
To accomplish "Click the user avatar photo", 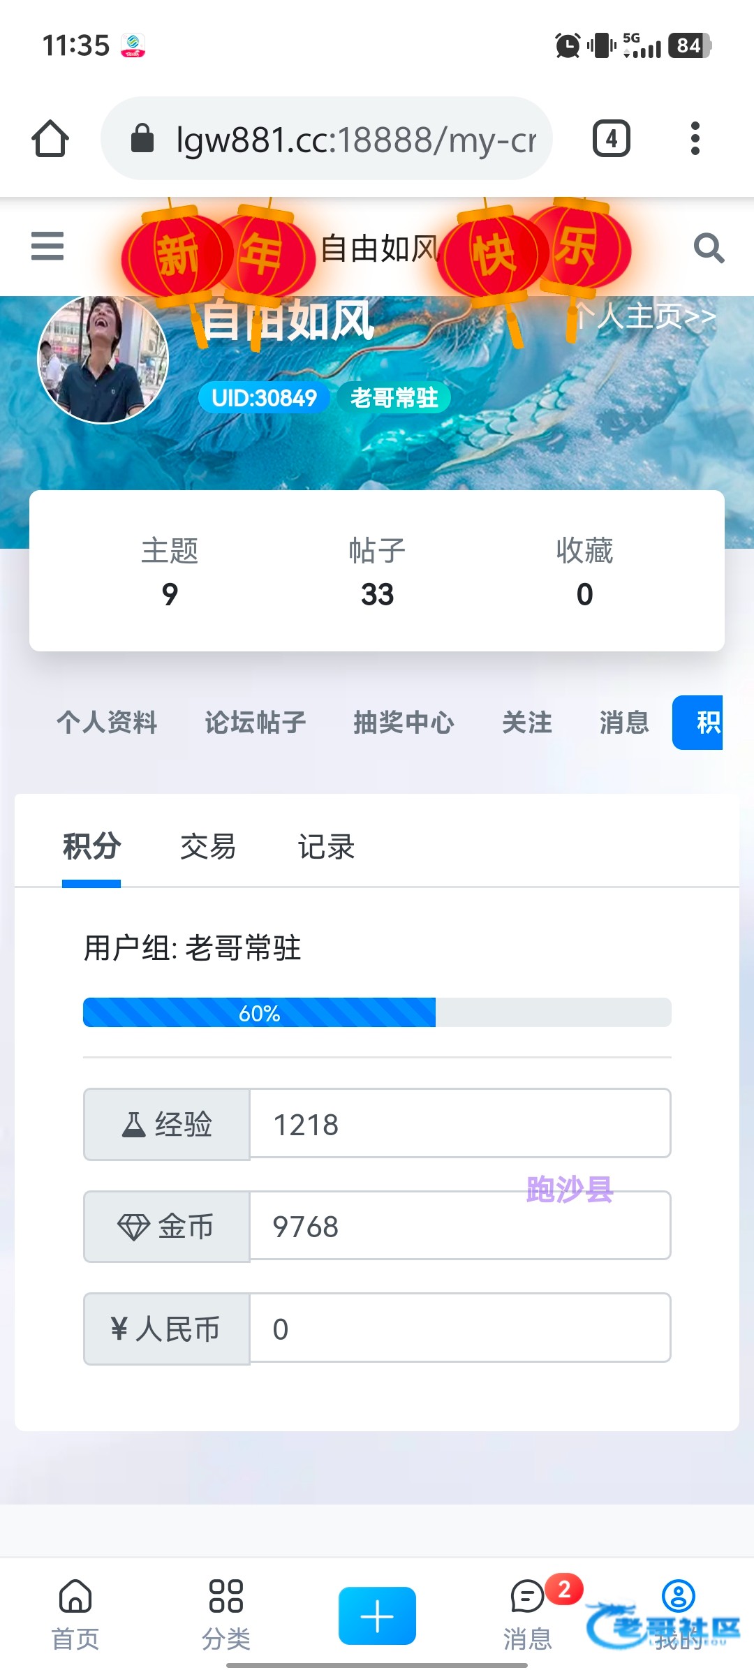I will pyautogui.click(x=103, y=359).
